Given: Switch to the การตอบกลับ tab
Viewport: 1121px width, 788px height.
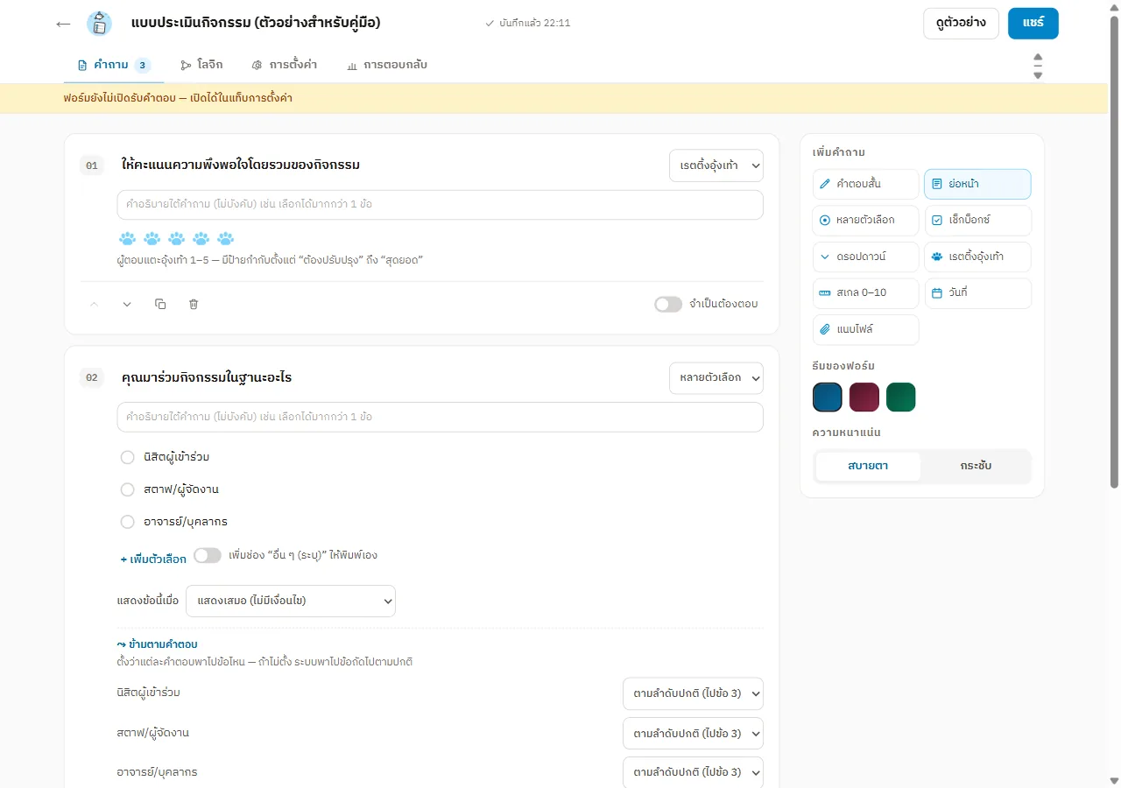Looking at the screenshot, I should point(386,65).
